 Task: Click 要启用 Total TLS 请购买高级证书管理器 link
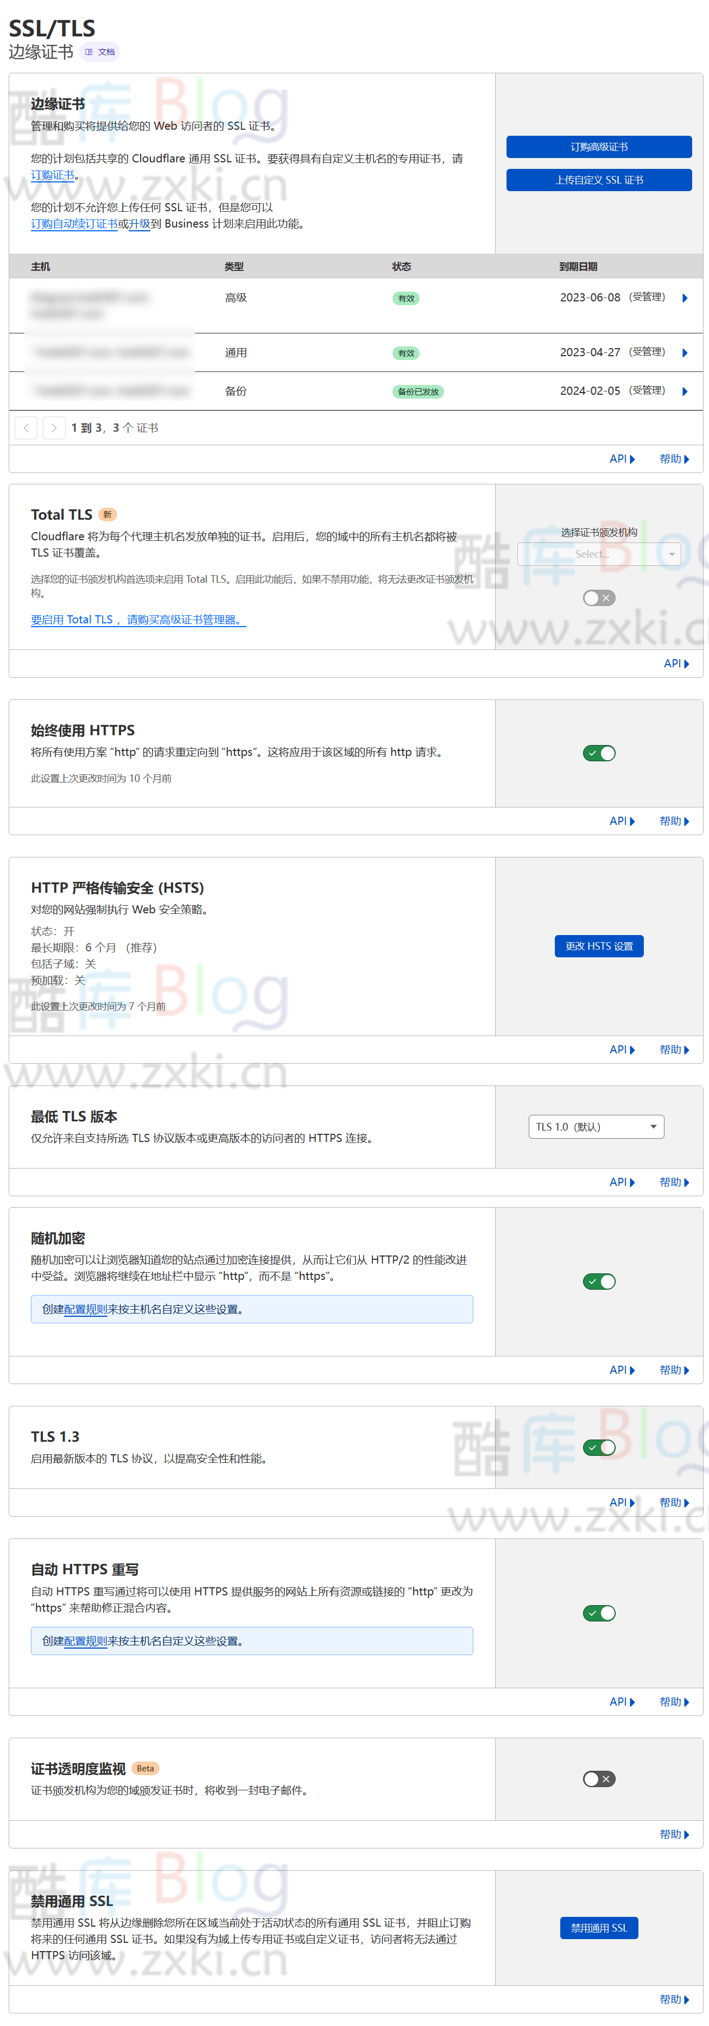pyautogui.click(x=138, y=620)
